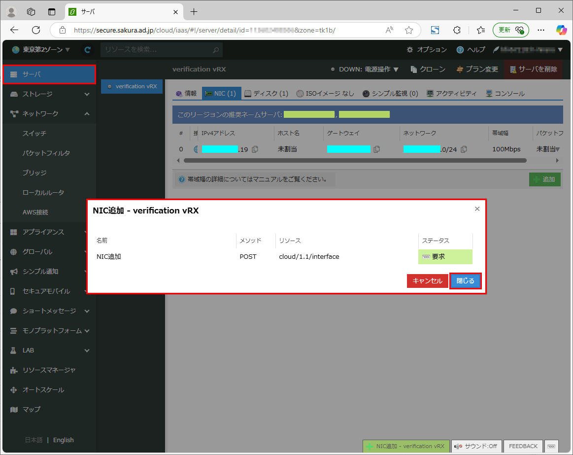Click the プラン変更 button
This screenshot has width=573, height=455.
(477, 69)
